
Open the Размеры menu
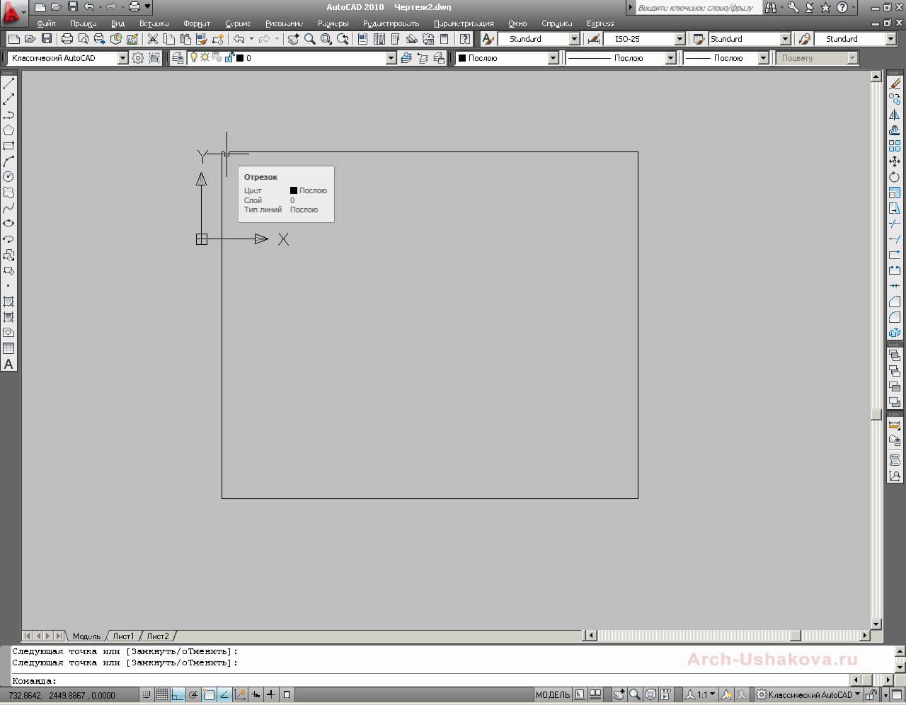point(333,23)
